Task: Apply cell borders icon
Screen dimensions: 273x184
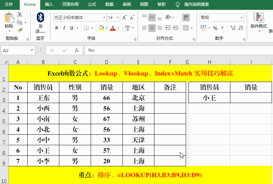Action: pos(86,28)
